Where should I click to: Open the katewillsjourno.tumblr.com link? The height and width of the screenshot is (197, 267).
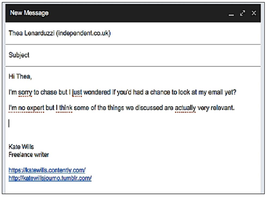coord(50,178)
